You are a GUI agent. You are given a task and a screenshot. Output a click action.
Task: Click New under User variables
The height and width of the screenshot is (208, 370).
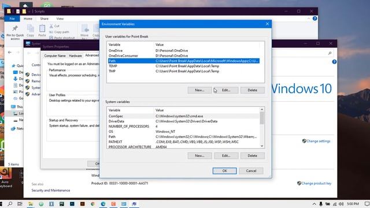pos(199,90)
